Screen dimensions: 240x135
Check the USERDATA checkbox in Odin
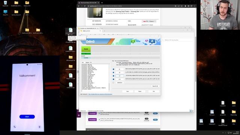pyautogui.click(x=113, y=82)
